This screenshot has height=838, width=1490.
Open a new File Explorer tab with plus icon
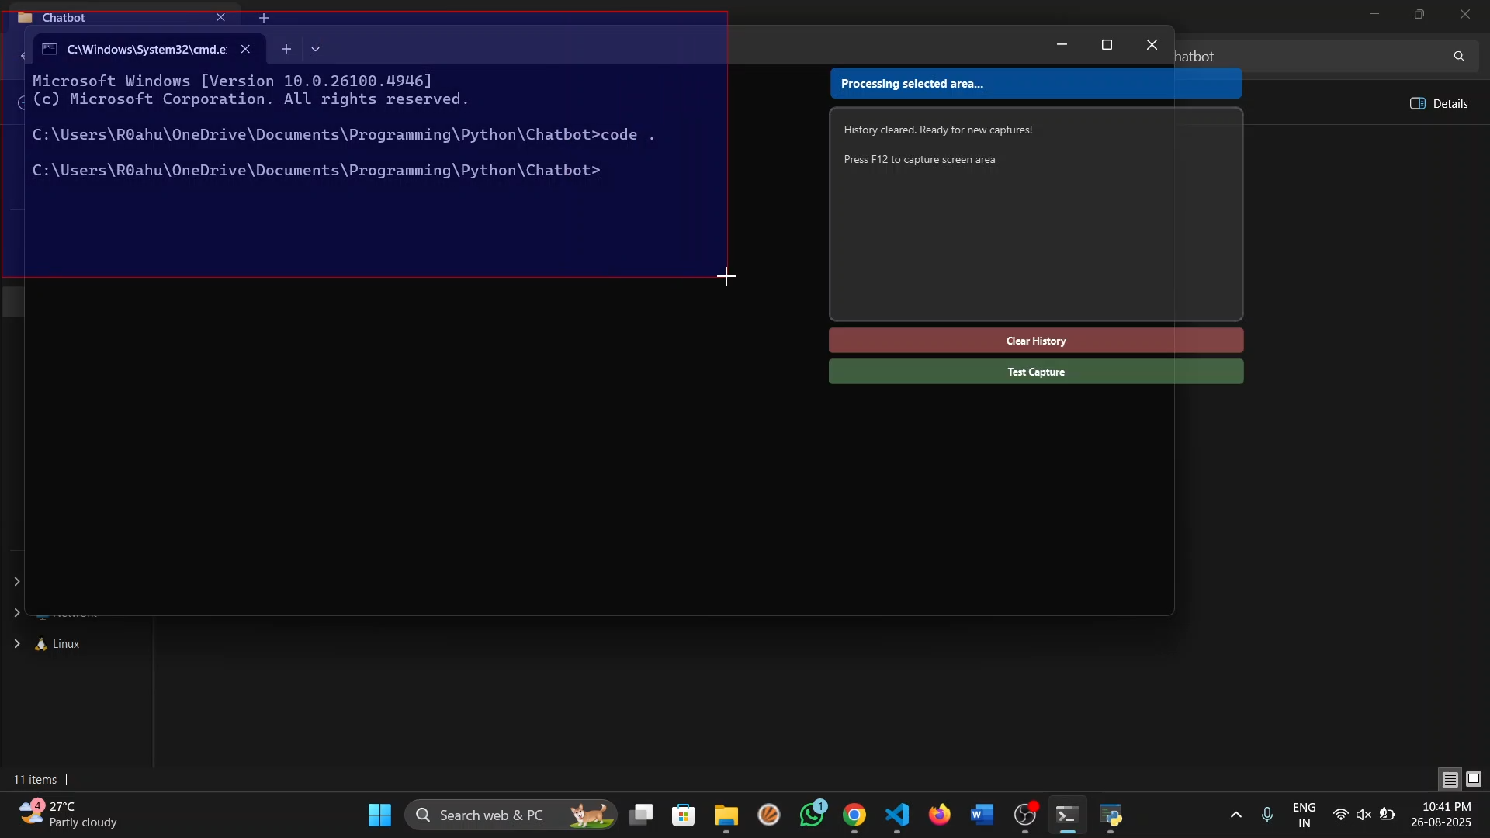264,17
